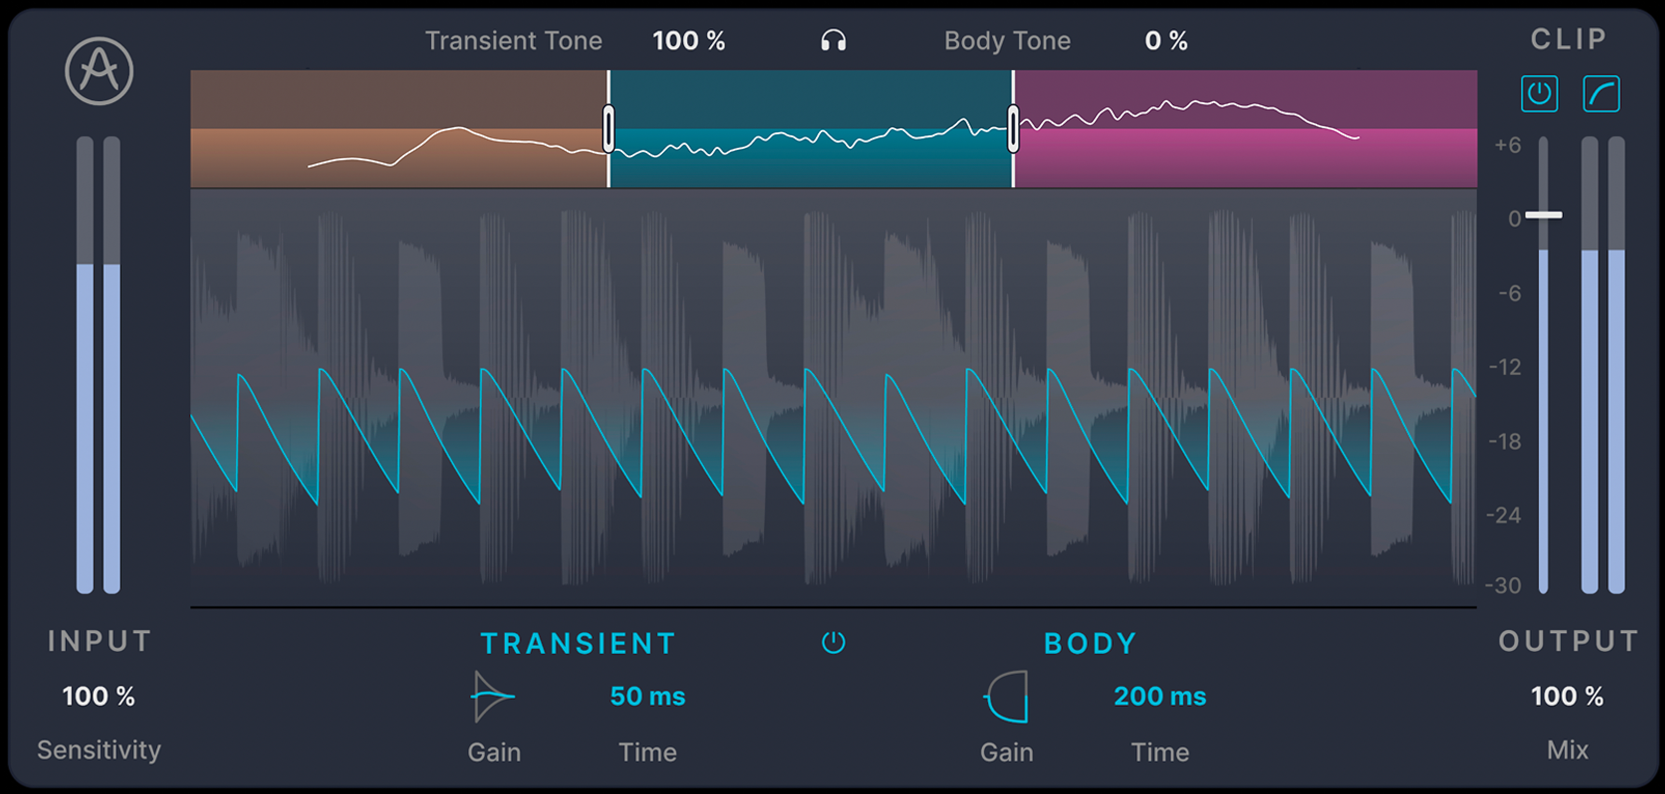Image resolution: width=1665 pixels, height=794 pixels.
Task: Click the Mix 100 % value
Action: click(x=1567, y=697)
